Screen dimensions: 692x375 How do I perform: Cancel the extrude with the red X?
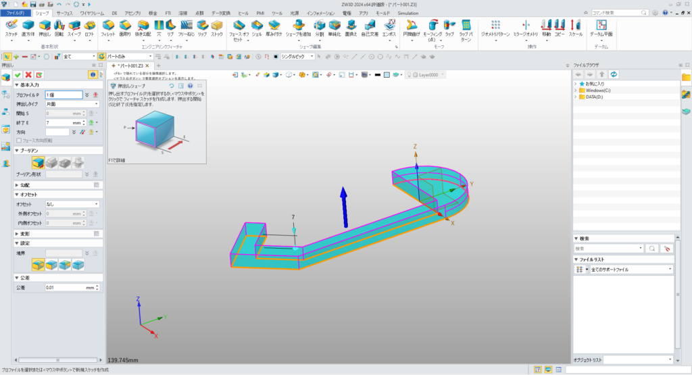point(28,74)
